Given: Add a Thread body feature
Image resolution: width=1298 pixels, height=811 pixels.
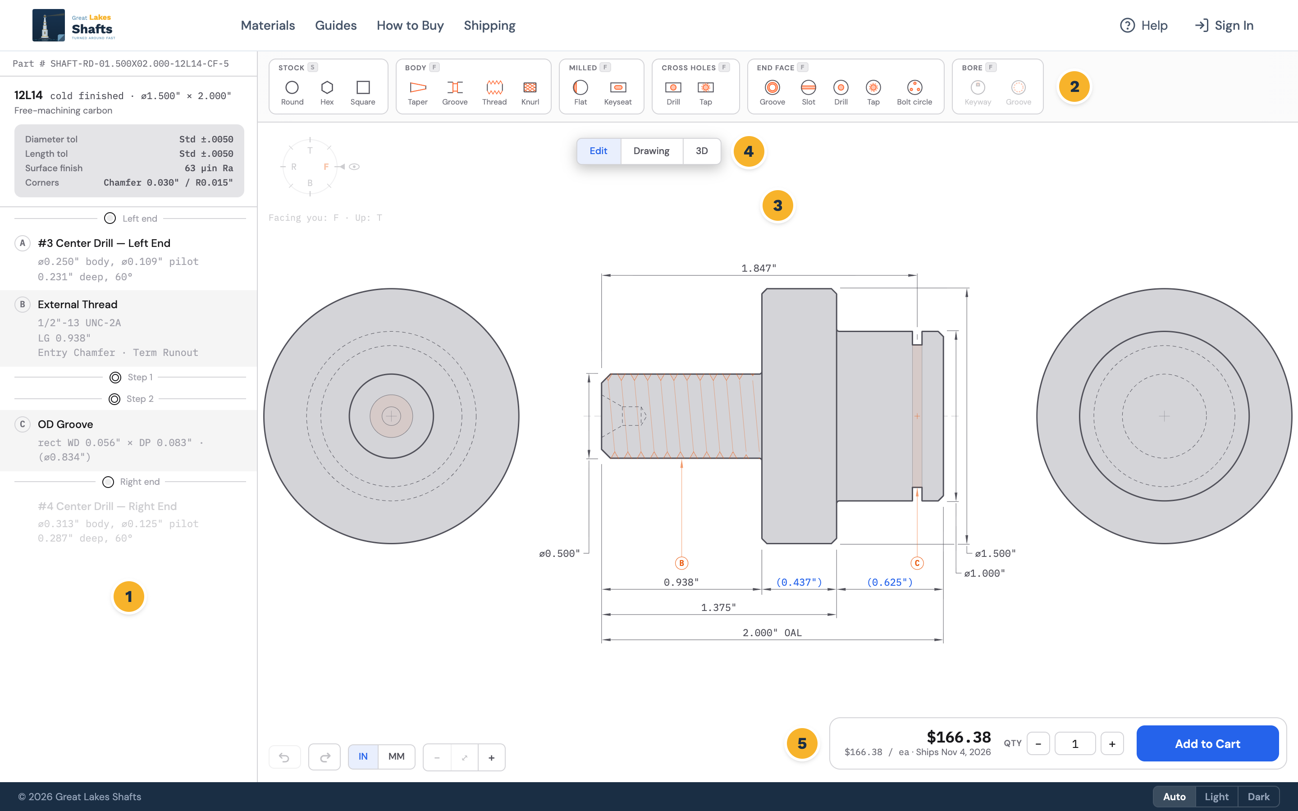Looking at the screenshot, I should point(494,92).
